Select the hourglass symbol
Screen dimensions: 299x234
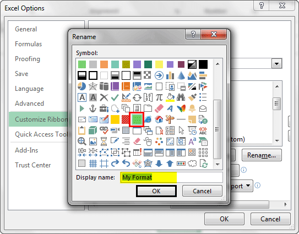point(104,142)
